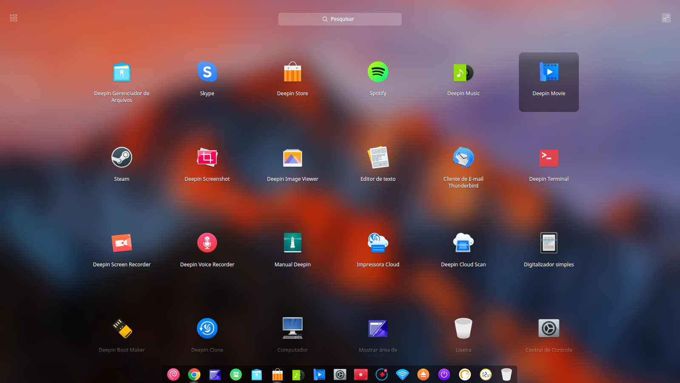Switch to category list view
This screenshot has height=383, width=680.
13,17
